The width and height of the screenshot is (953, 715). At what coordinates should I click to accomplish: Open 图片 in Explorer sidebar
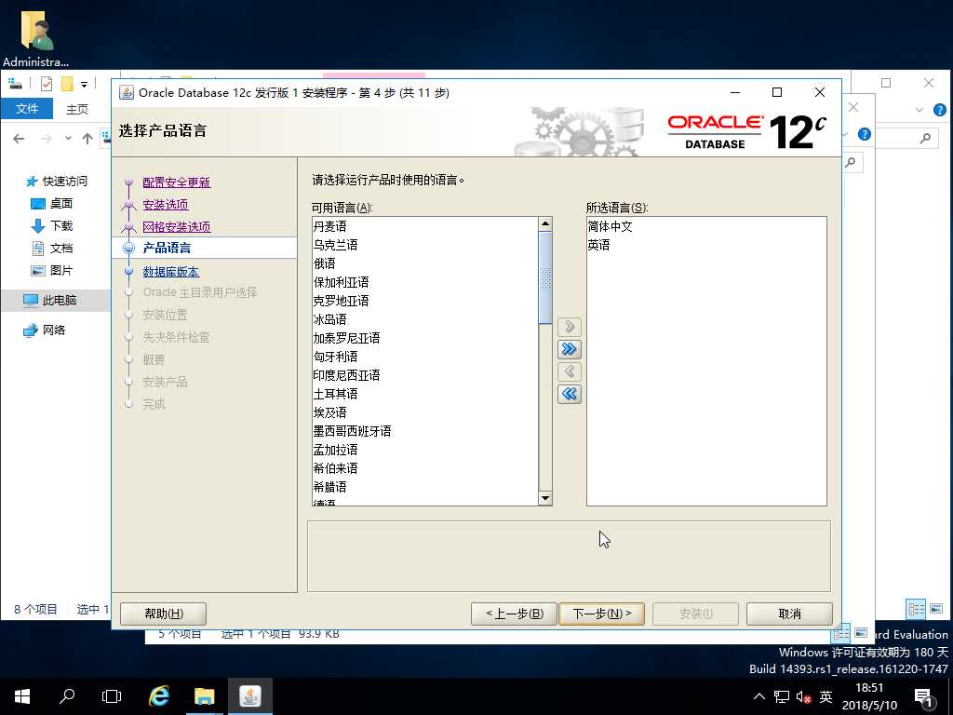(x=52, y=271)
